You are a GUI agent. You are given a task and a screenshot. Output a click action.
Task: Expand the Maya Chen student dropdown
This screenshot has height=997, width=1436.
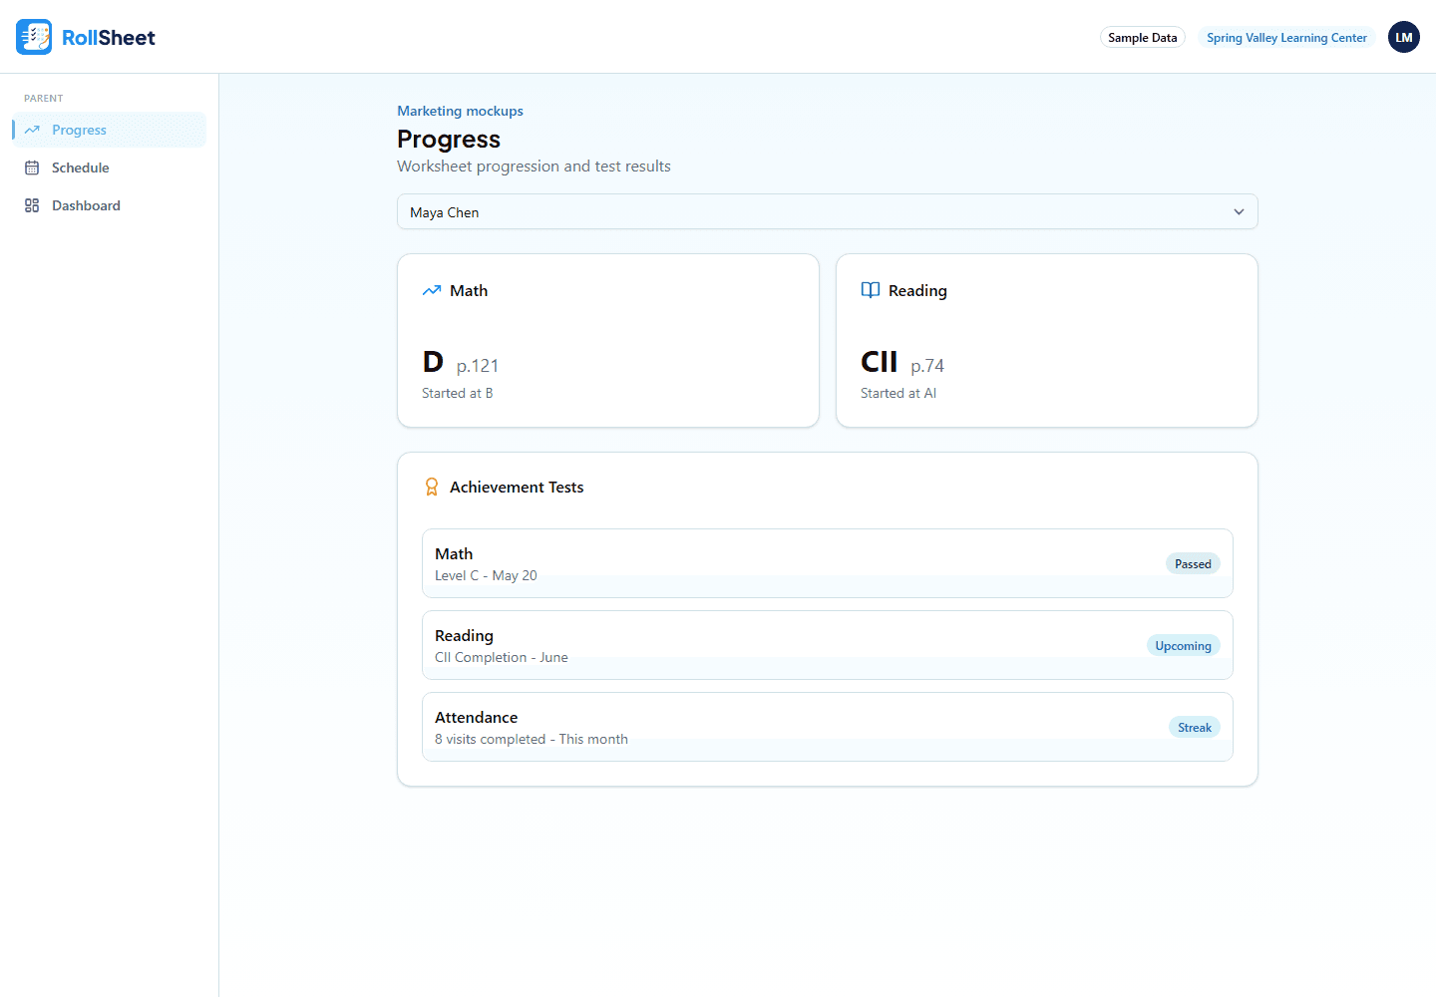tap(828, 211)
